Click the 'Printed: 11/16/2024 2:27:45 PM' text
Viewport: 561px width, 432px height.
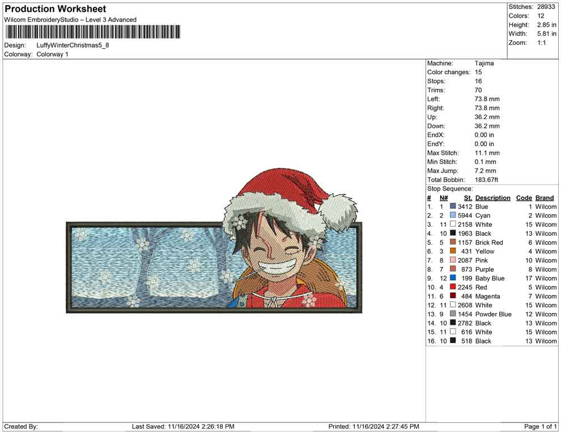point(374,426)
